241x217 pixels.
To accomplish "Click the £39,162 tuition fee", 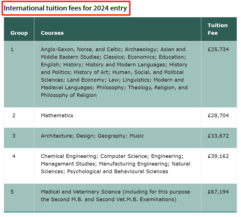I will click(218, 156).
